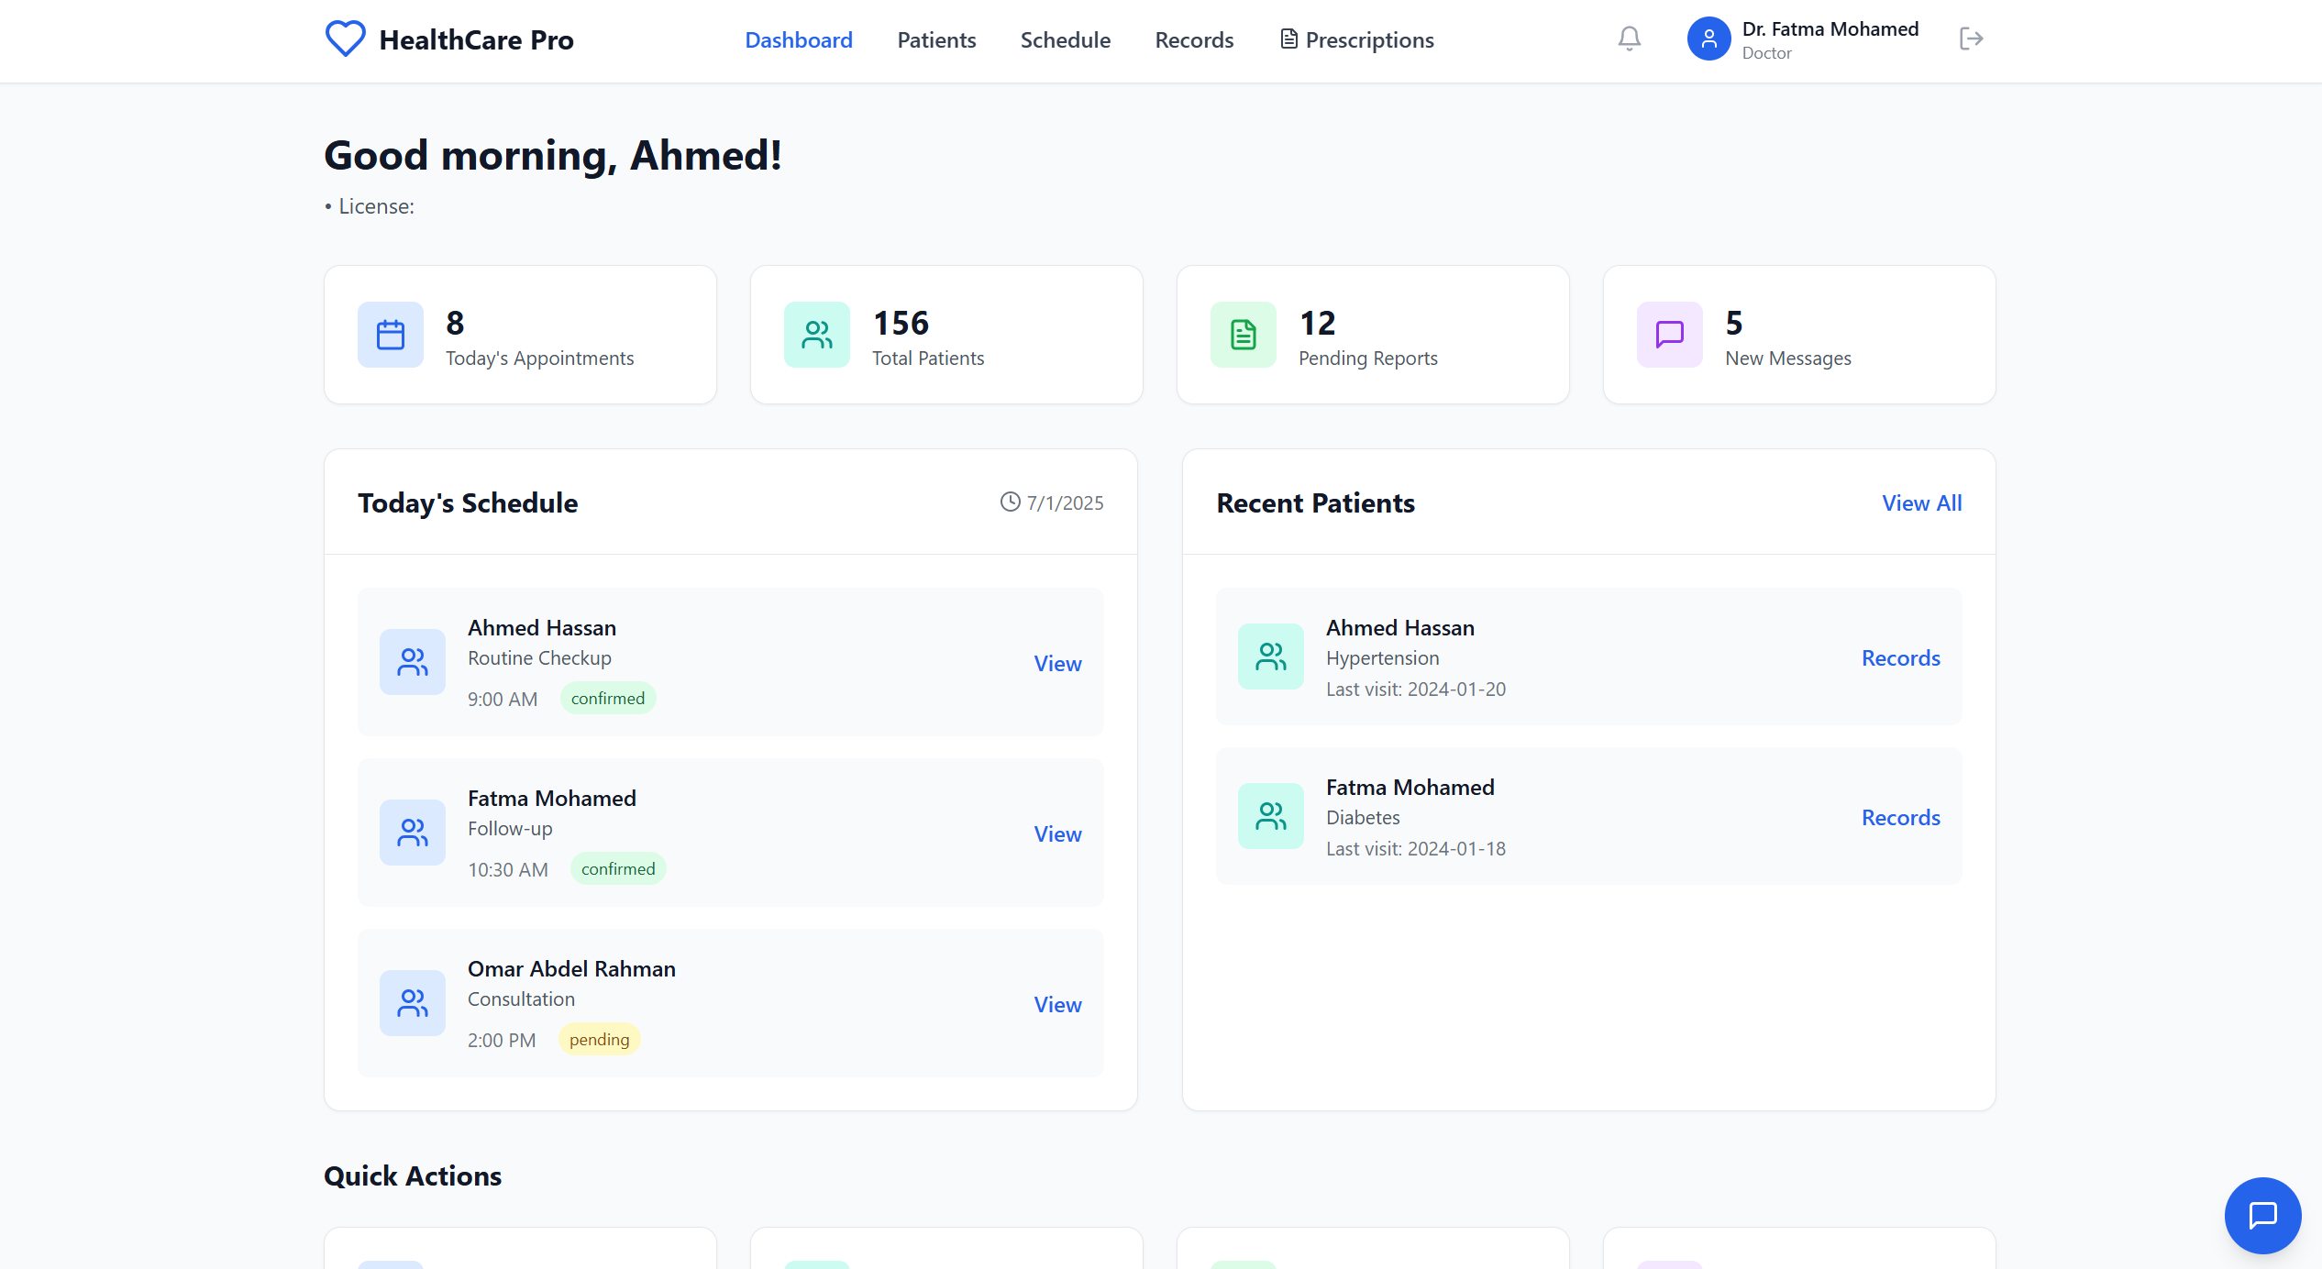This screenshot has height=1269, width=2322.
Task: Click Ahmed Hassan's avatar in Today's Schedule
Action: (412, 661)
